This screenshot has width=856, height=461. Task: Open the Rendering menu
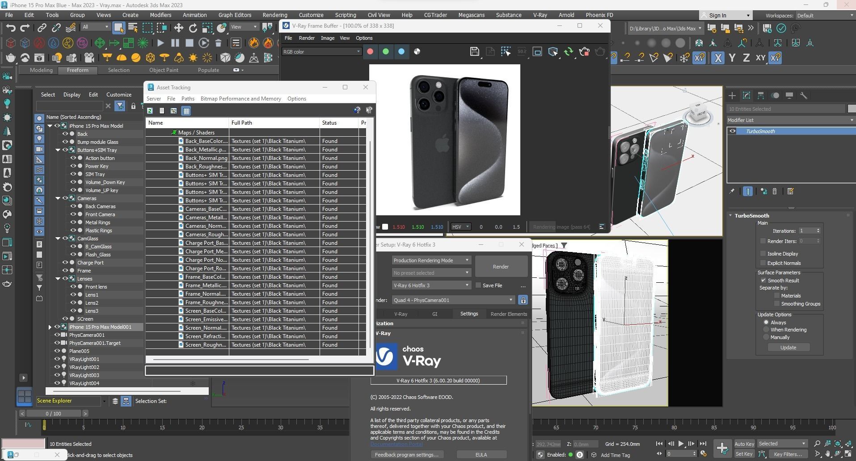click(x=275, y=15)
